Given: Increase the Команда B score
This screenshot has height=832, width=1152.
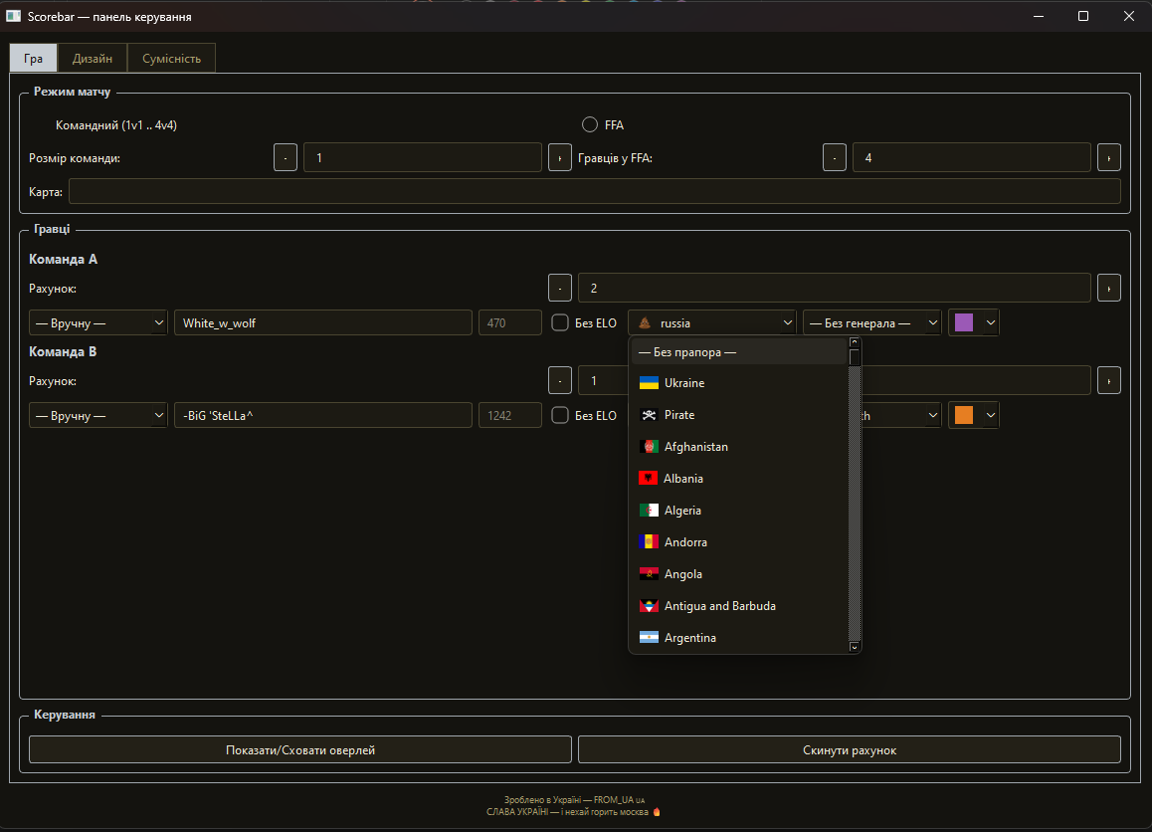Looking at the screenshot, I should coord(1108,381).
